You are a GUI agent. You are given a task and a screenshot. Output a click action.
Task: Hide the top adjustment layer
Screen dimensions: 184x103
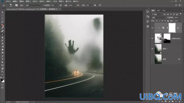click(152, 28)
